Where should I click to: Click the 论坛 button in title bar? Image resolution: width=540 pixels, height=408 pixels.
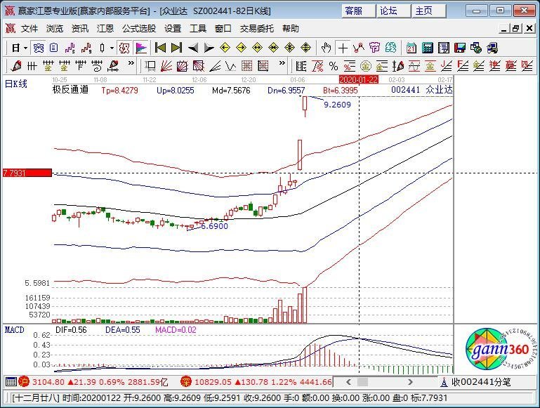(393, 11)
